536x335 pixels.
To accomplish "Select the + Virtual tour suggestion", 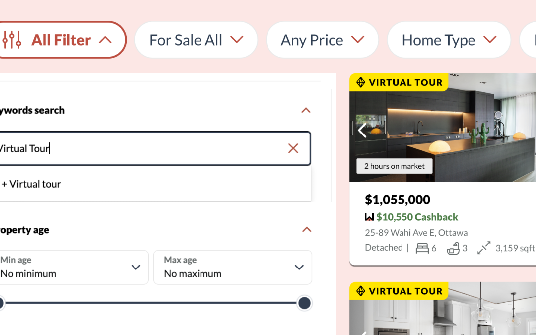I will (x=31, y=184).
